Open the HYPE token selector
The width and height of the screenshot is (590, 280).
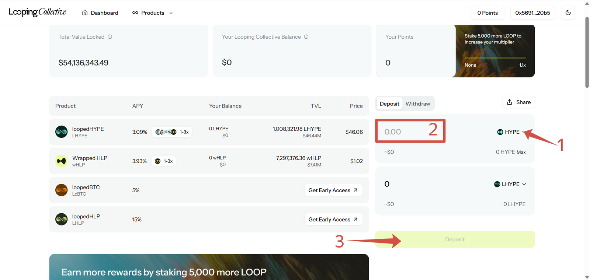coord(510,132)
